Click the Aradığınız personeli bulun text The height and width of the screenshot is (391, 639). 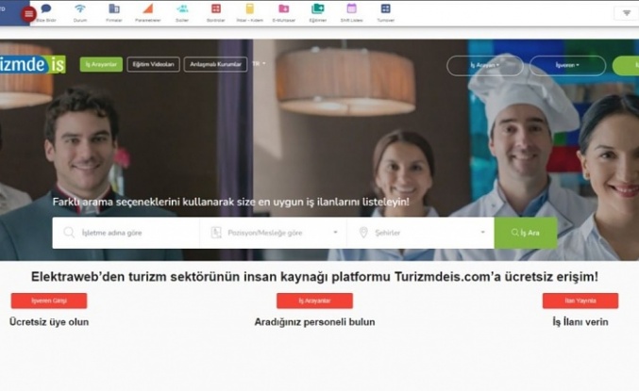[314, 322]
